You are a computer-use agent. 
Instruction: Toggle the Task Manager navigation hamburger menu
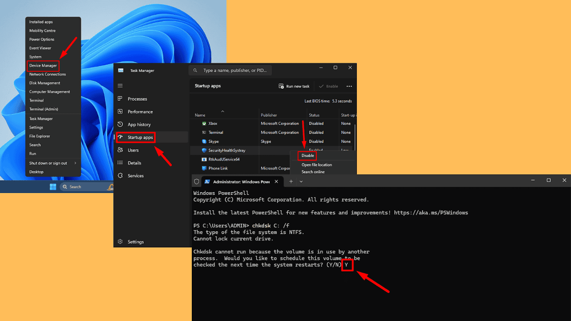pyautogui.click(x=120, y=86)
